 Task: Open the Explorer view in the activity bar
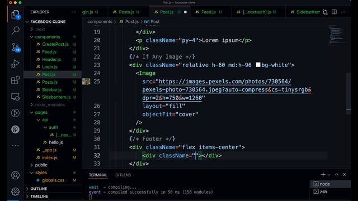pos(15,15)
